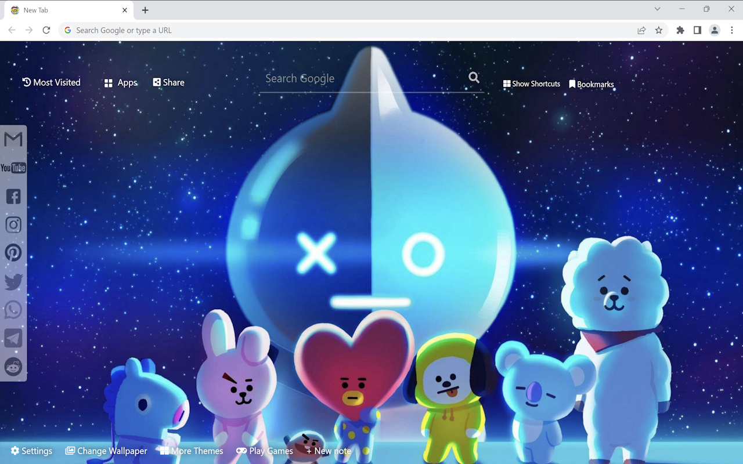Open the Chrome three-dot menu
Screen dimensions: 743x464
[733, 30]
